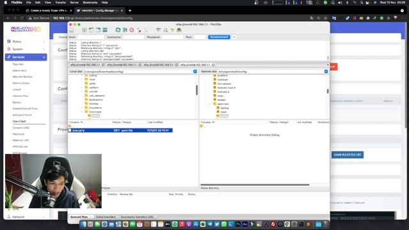Toggle the message log display toolbar icon
This screenshot has height=230, width=409.
tap(84, 30)
